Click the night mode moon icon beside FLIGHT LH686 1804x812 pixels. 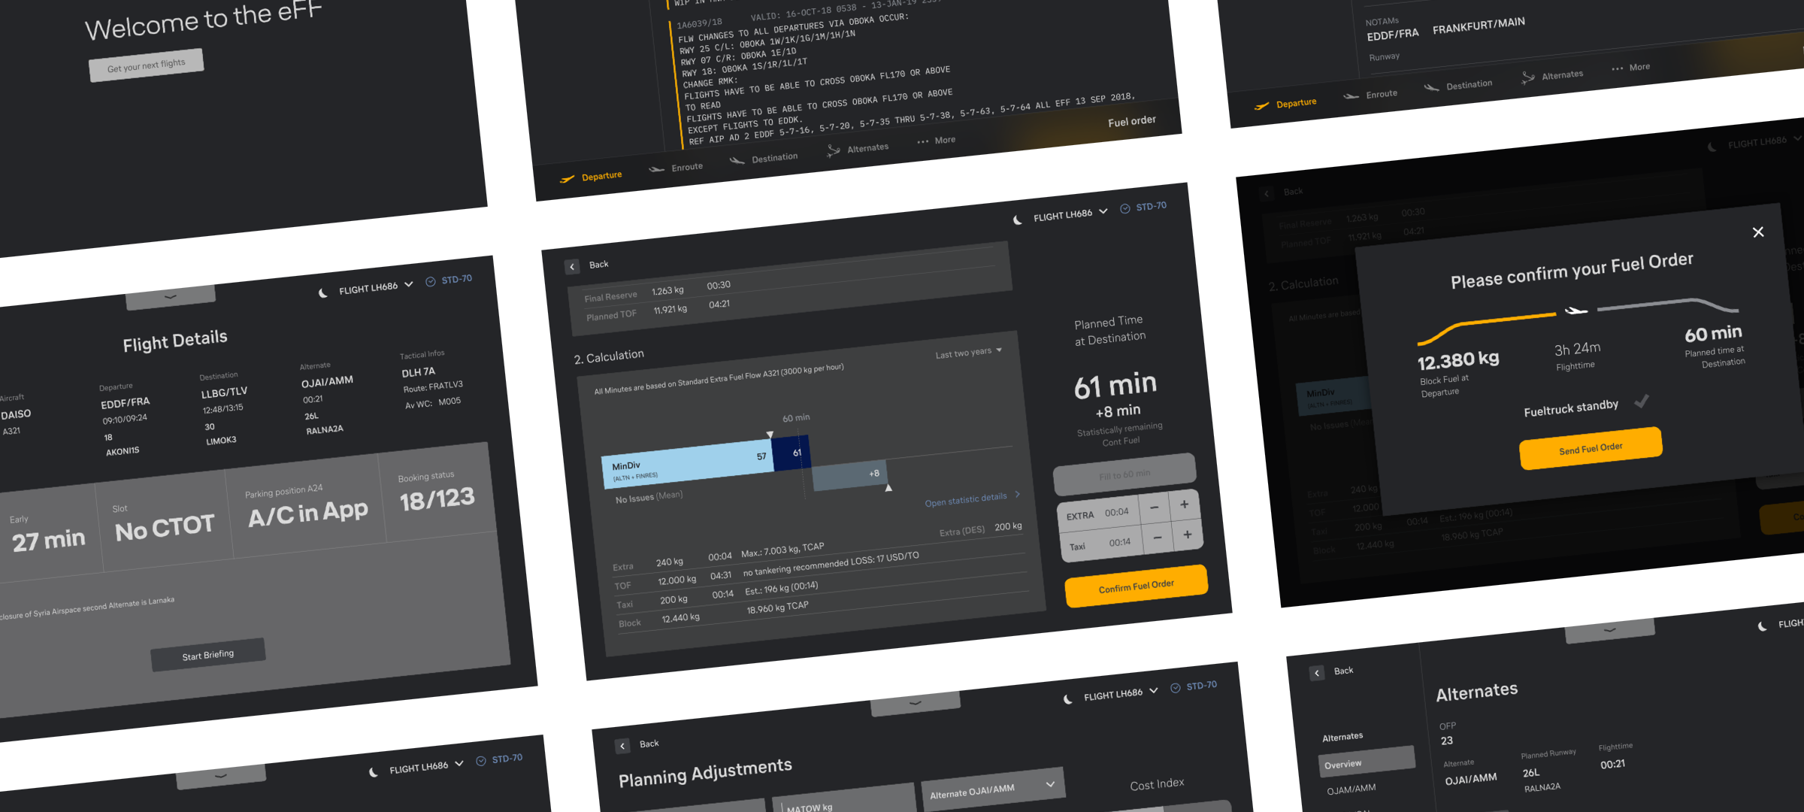click(x=1018, y=220)
